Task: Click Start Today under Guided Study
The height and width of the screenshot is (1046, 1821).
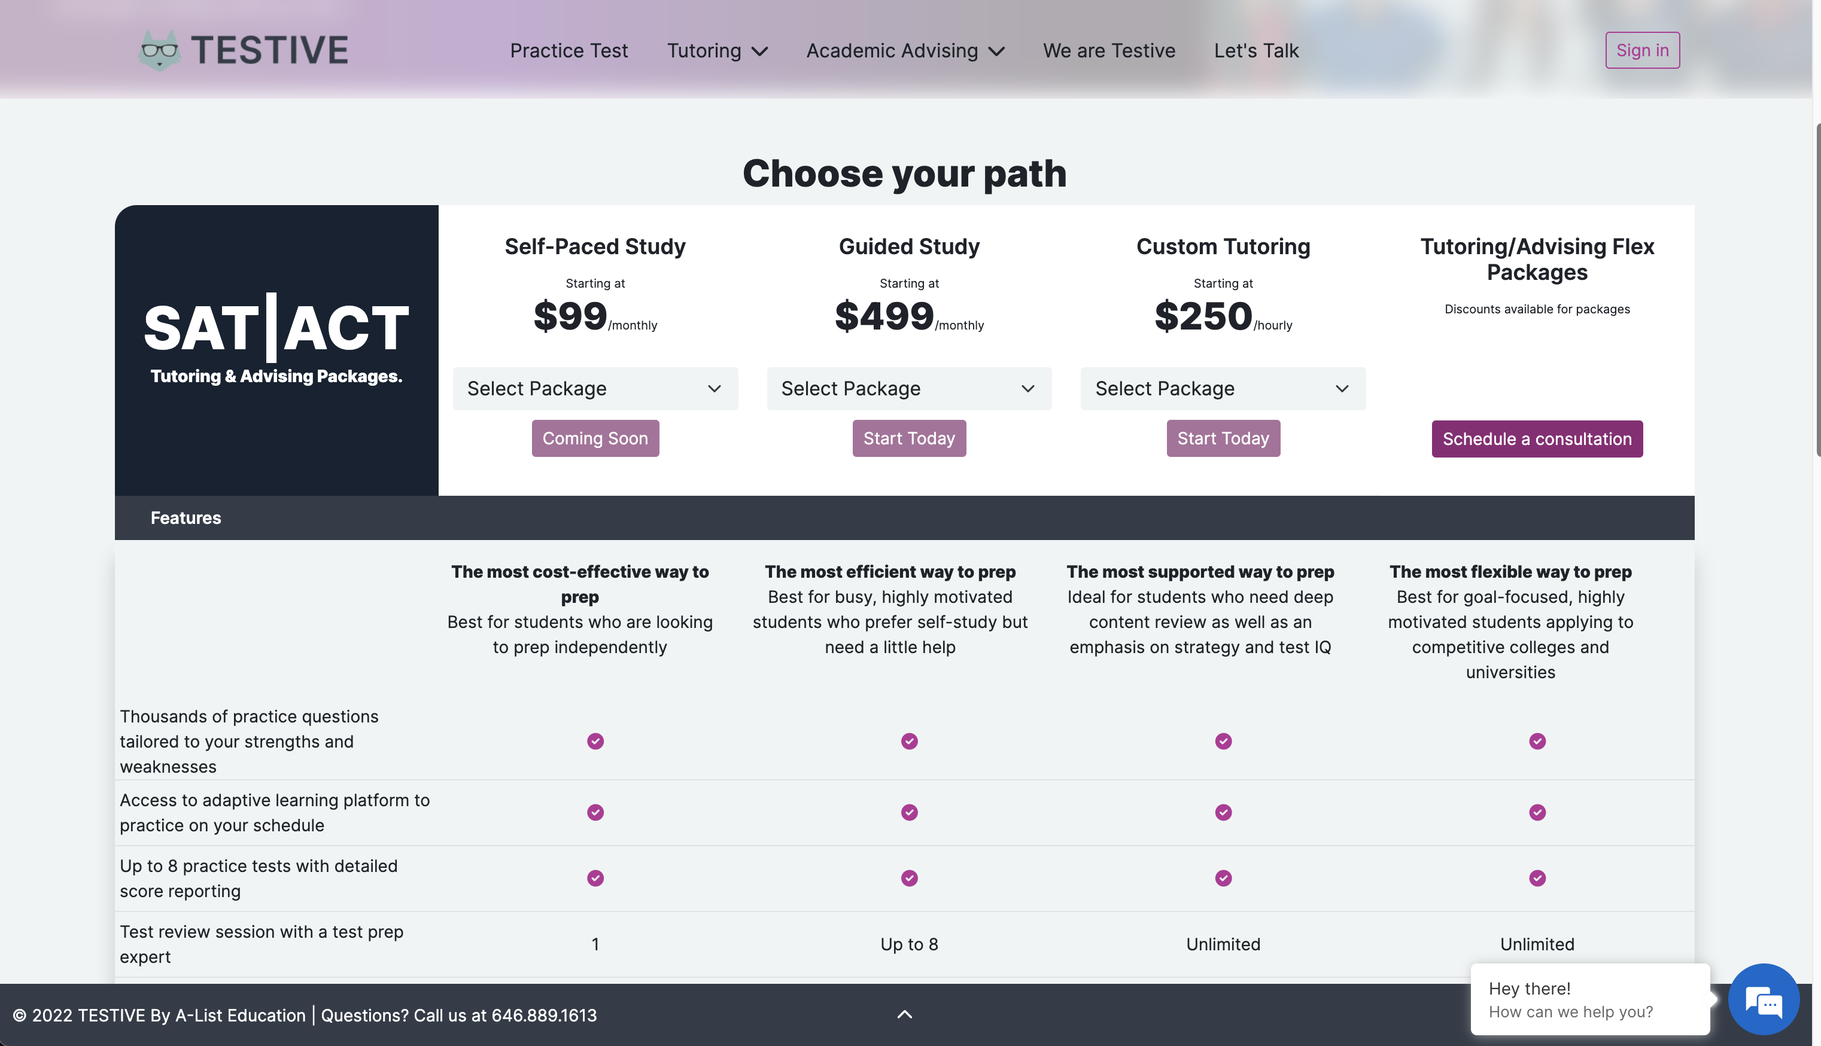Action: (909, 438)
